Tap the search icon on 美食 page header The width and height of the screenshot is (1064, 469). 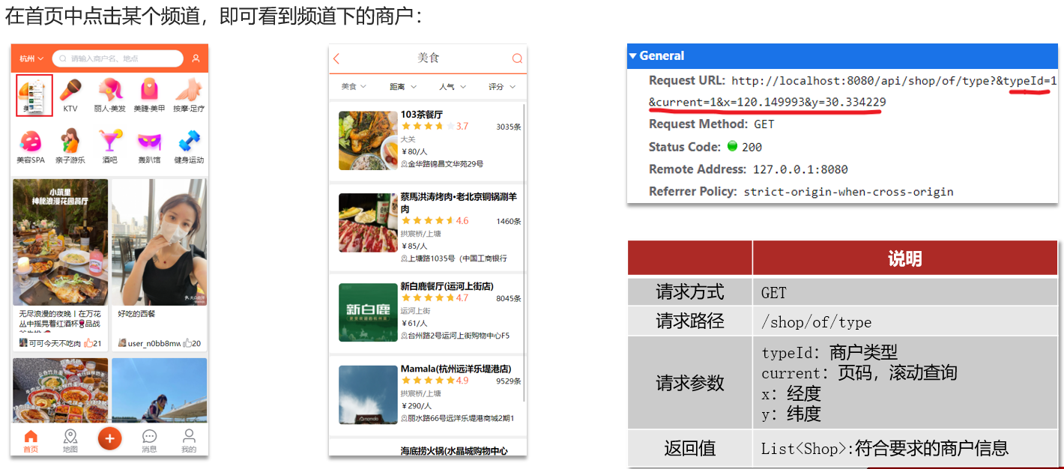517,58
